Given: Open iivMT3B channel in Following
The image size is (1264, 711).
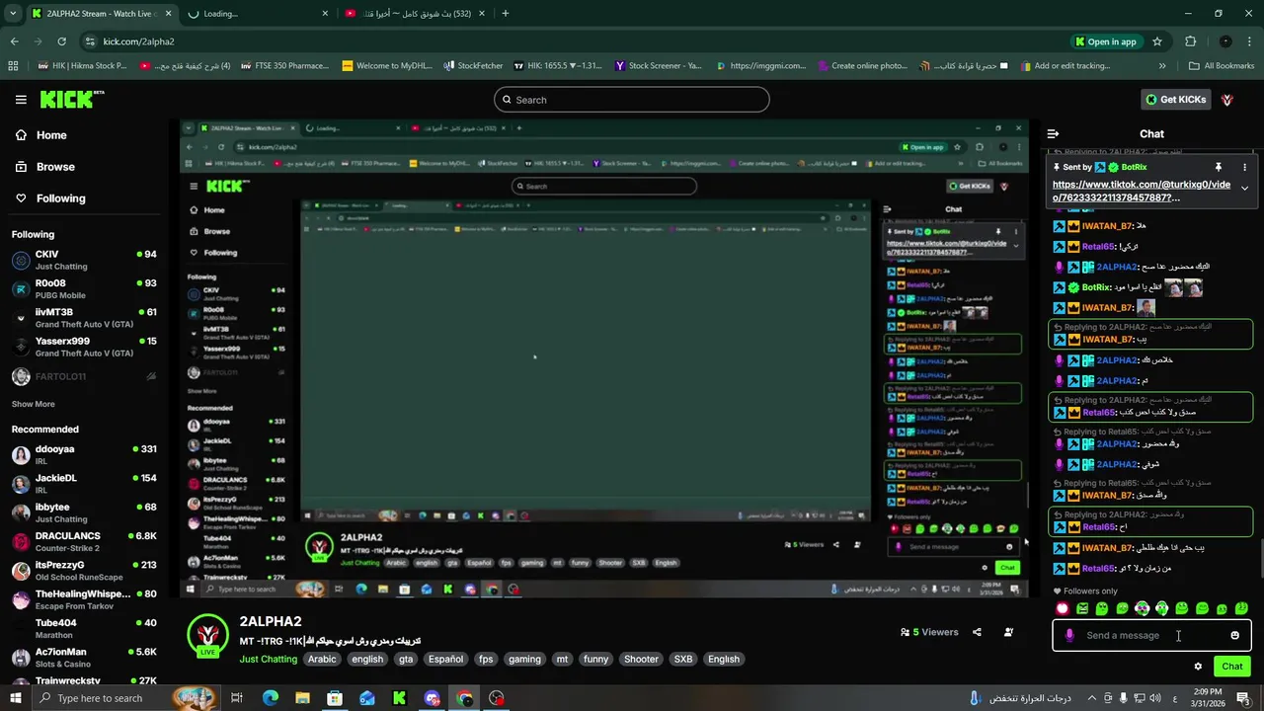Looking at the screenshot, I should (x=84, y=318).
